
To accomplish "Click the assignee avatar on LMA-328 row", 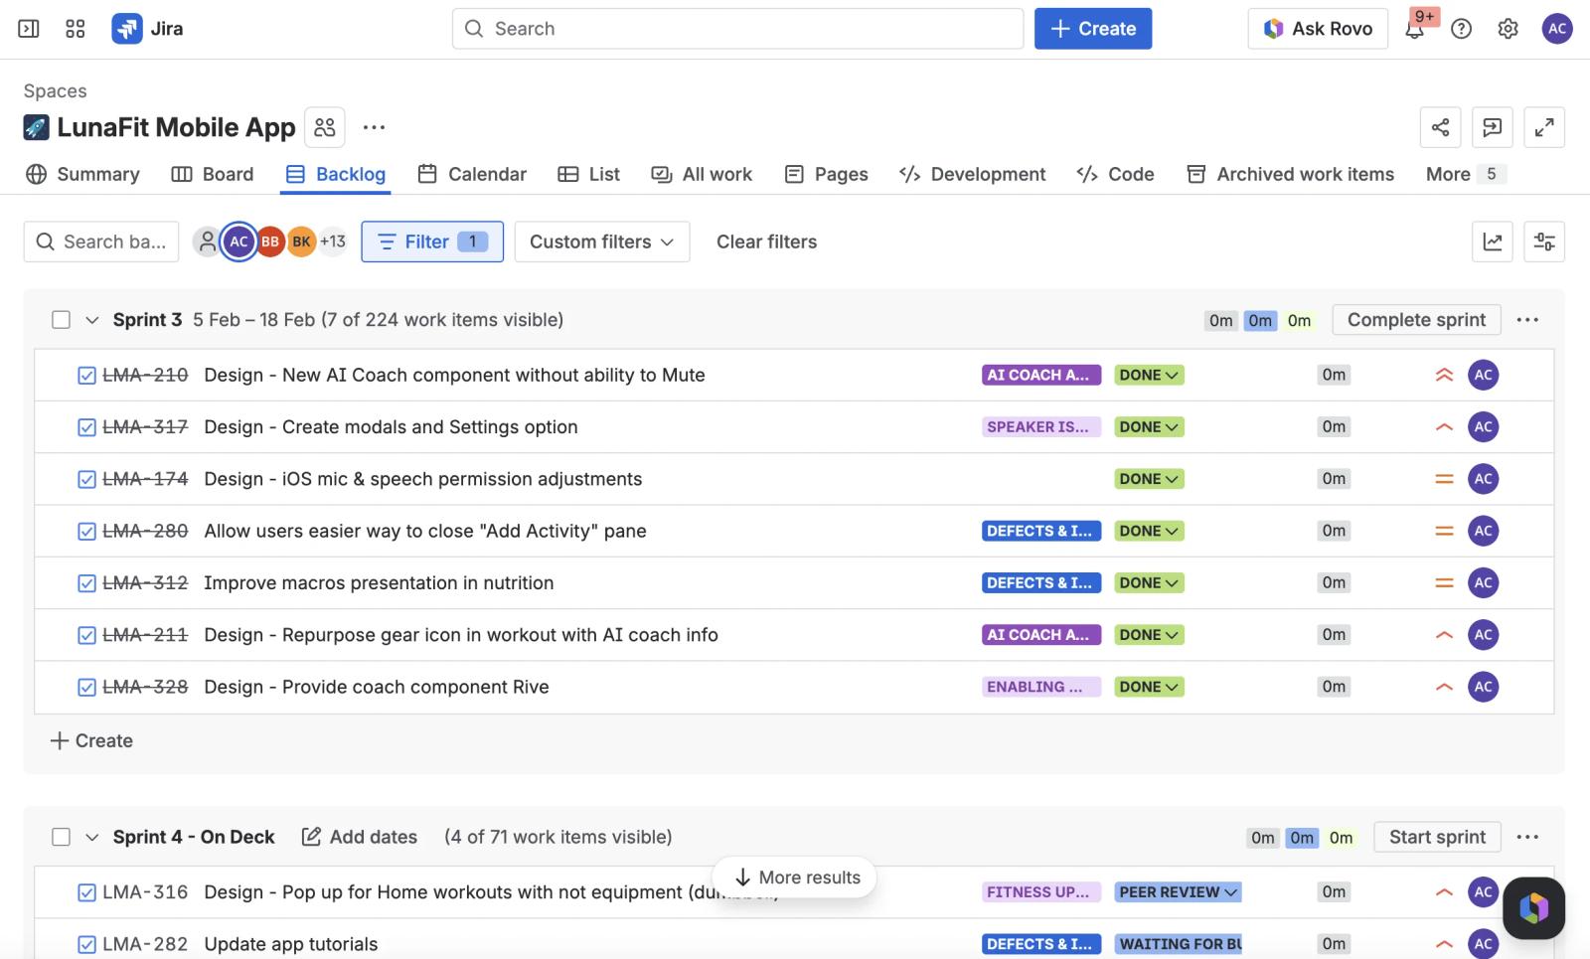I will pos(1483,687).
